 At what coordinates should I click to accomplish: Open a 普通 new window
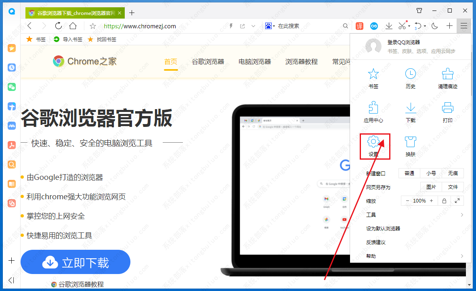pyautogui.click(x=409, y=173)
